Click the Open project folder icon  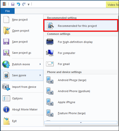click(7, 31)
